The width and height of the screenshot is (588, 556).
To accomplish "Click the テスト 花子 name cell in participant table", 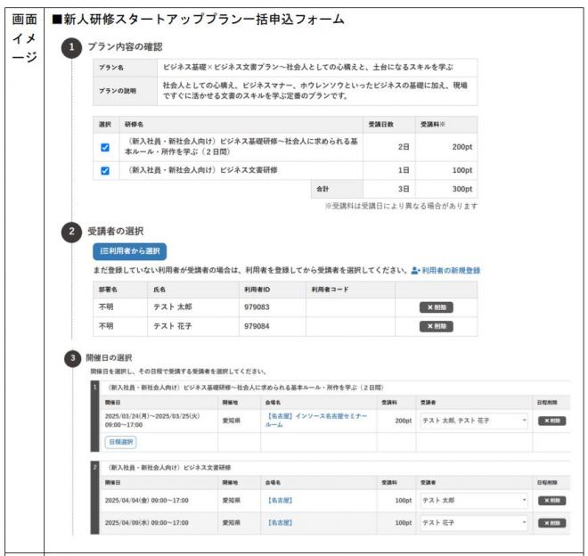I will click(x=193, y=326).
